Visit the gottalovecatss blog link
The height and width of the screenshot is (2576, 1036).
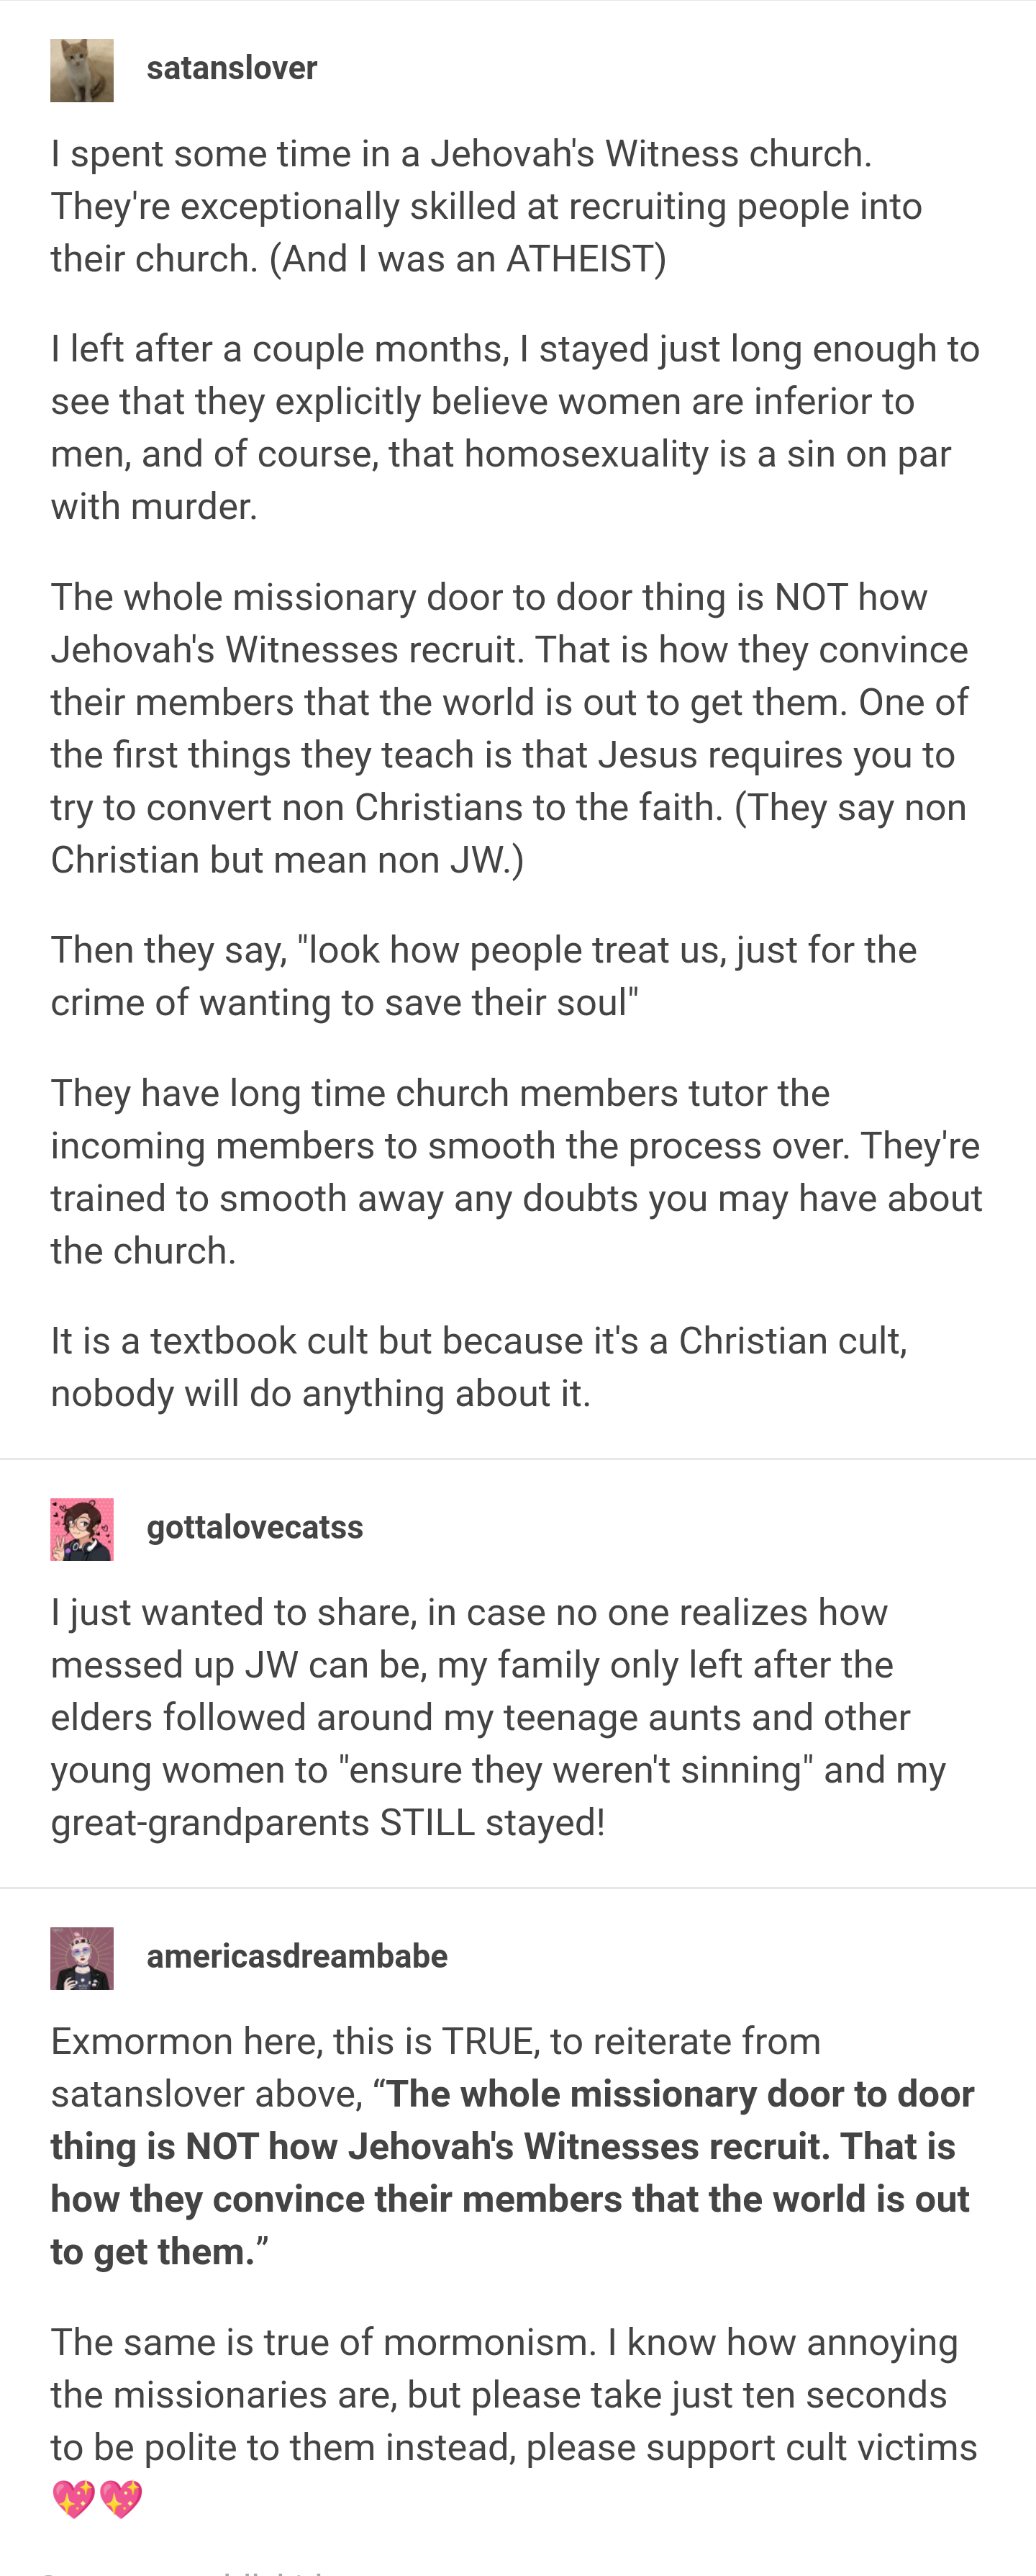[255, 1527]
